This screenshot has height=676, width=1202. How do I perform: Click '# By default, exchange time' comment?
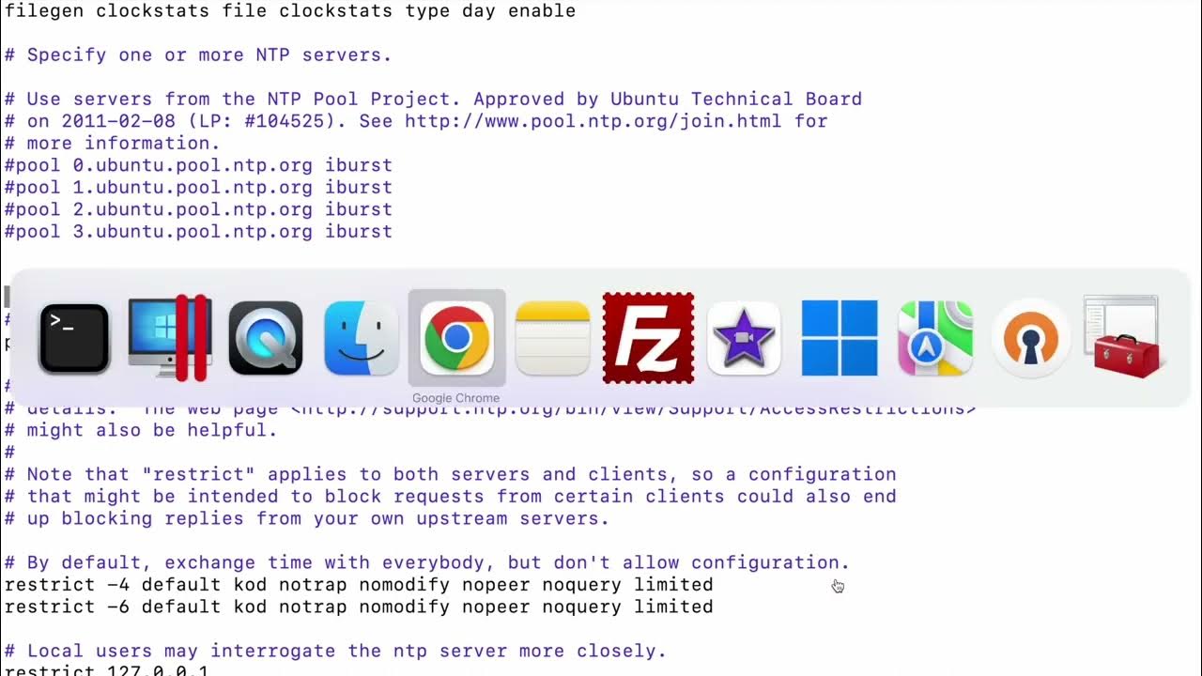point(427,562)
